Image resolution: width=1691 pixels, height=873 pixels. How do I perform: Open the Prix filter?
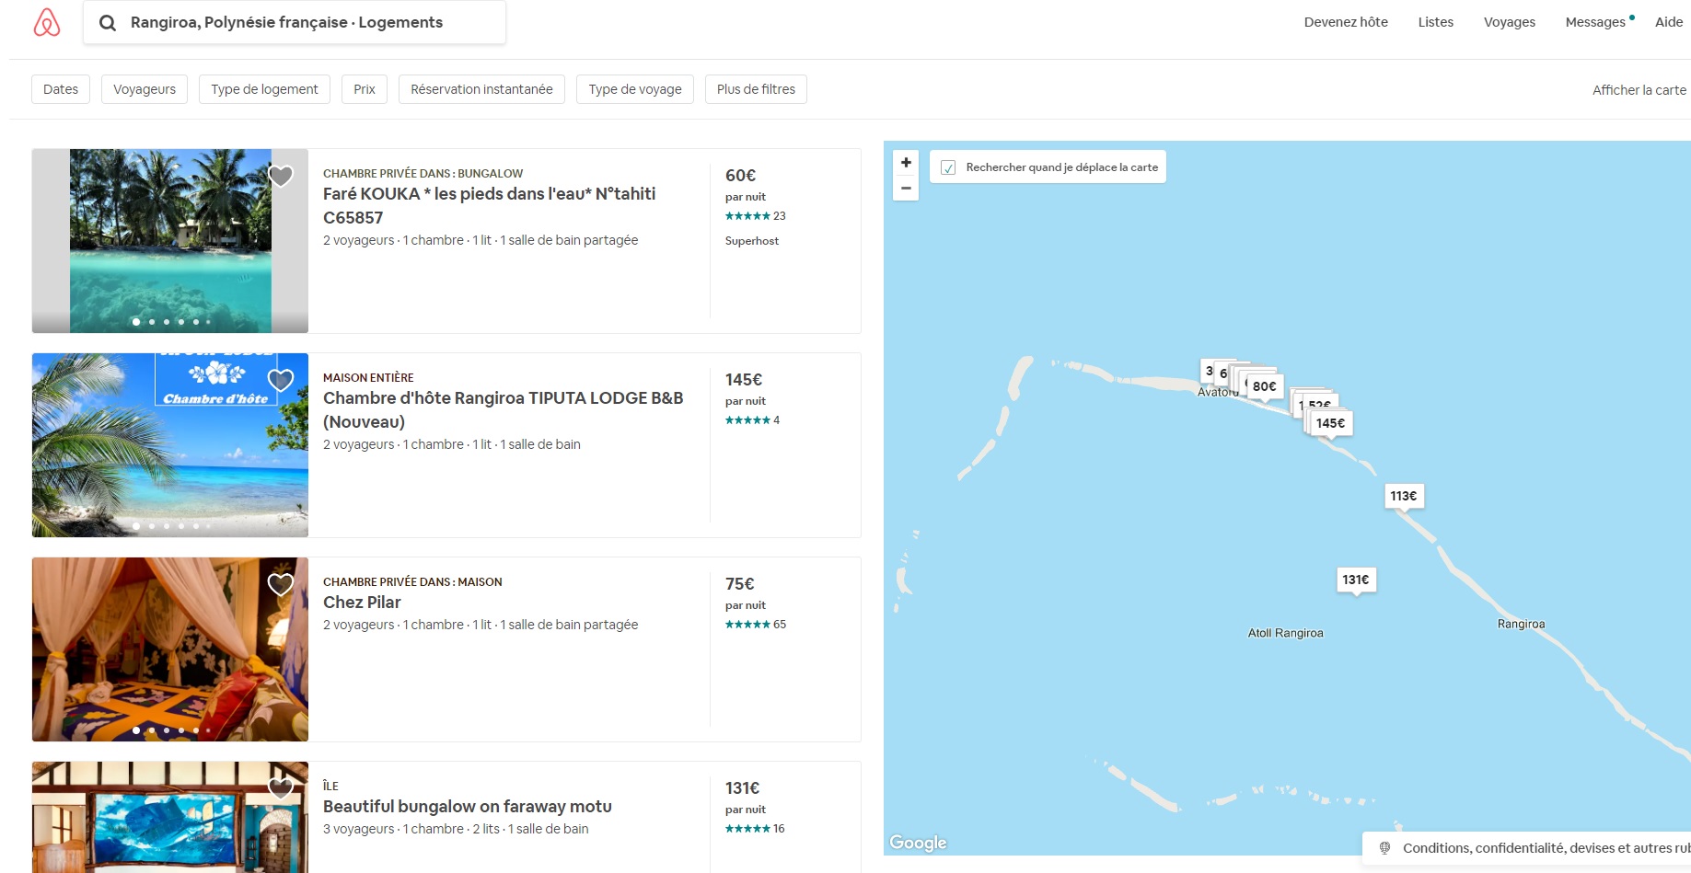click(x=365, y=89)
